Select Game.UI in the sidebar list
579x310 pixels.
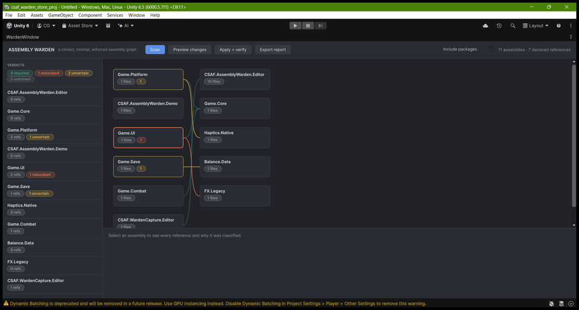53,171
